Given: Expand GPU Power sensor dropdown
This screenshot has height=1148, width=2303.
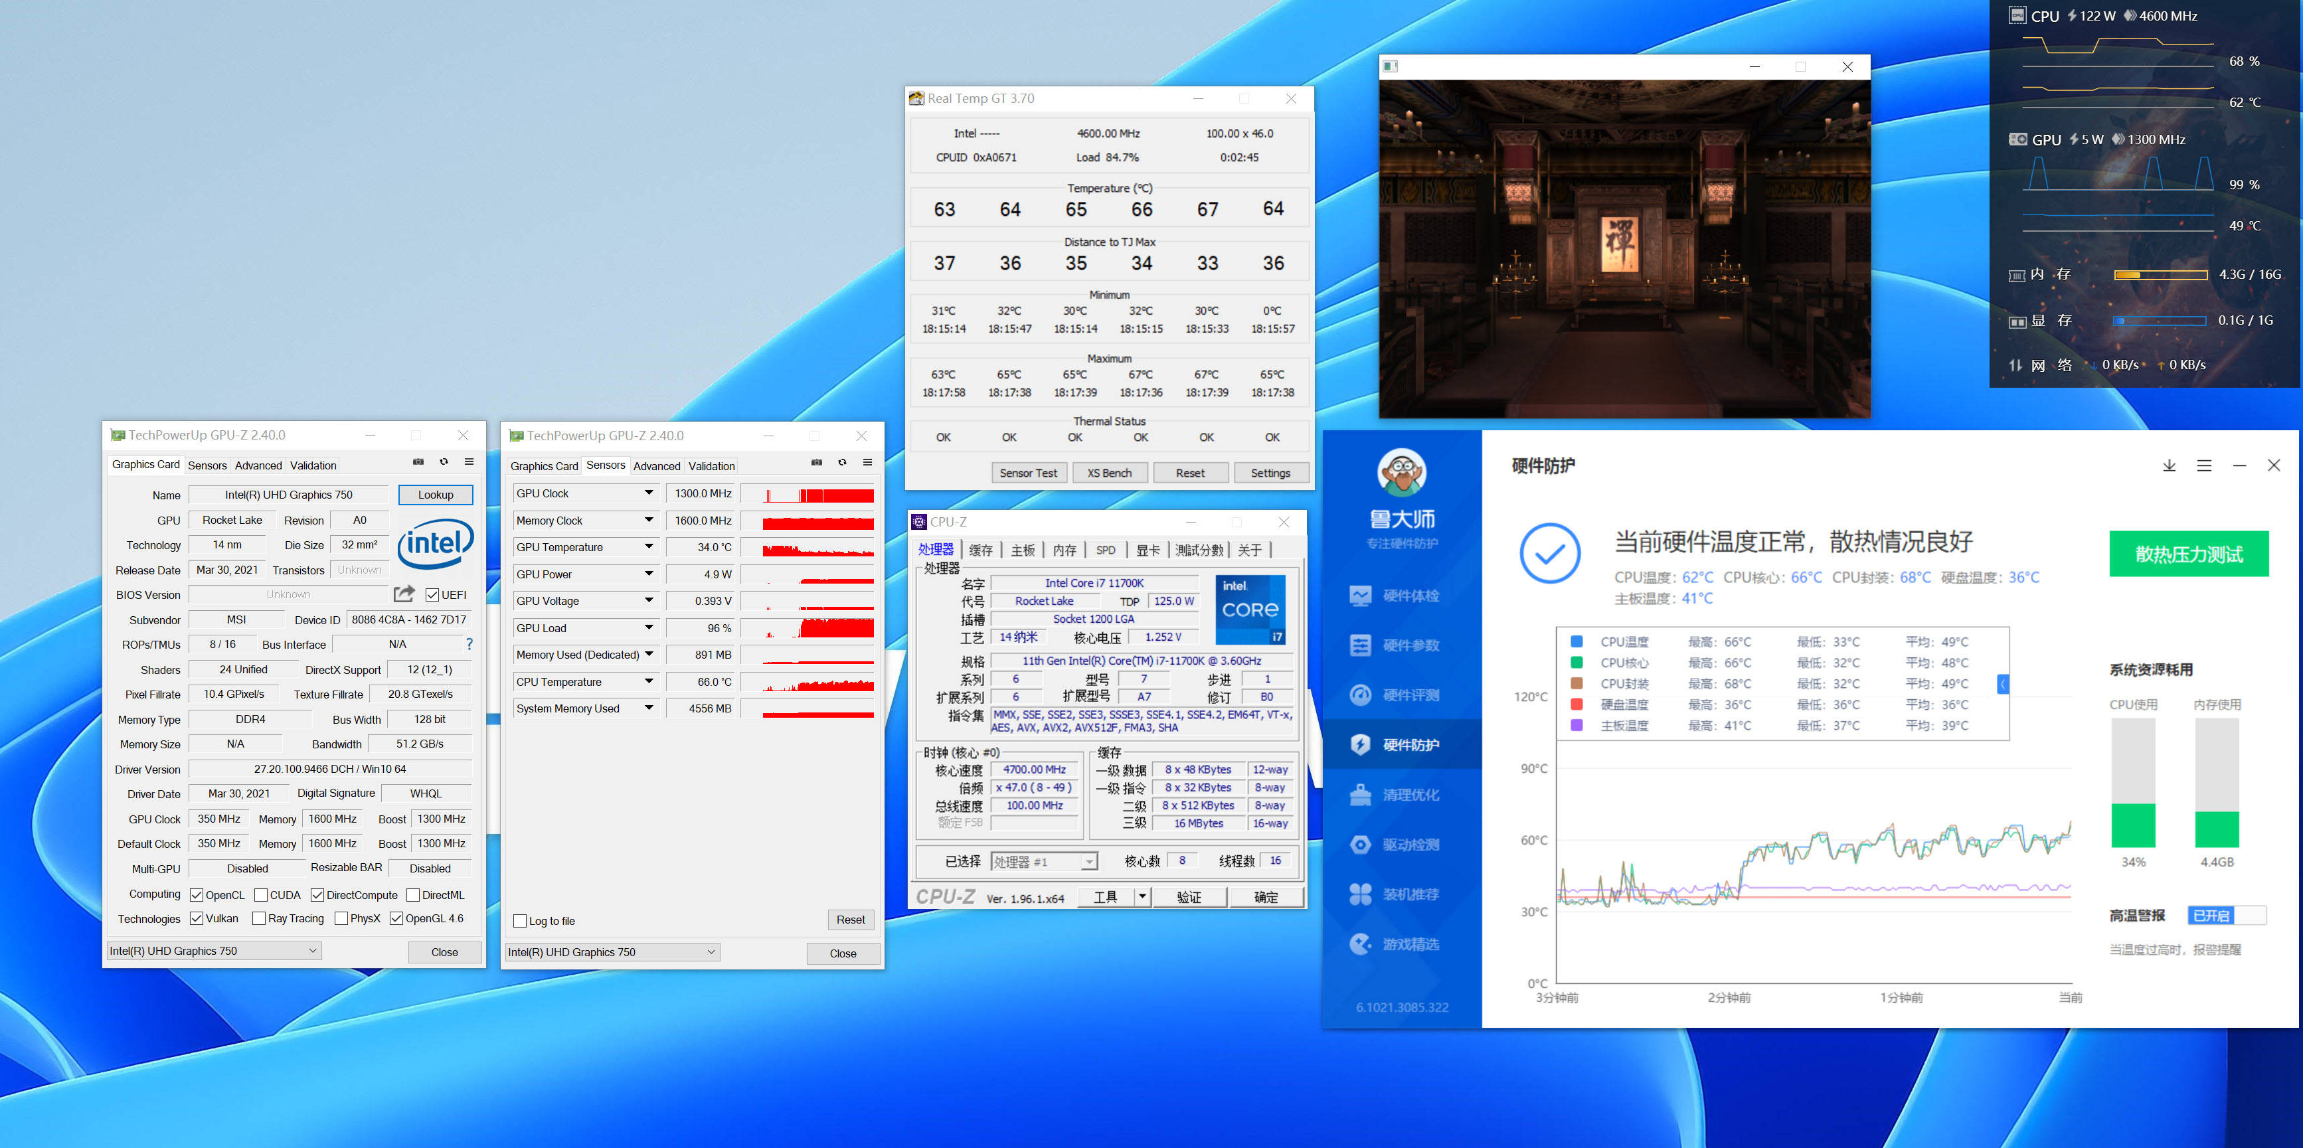Looking at the screenshot, I should pos(649,574).
